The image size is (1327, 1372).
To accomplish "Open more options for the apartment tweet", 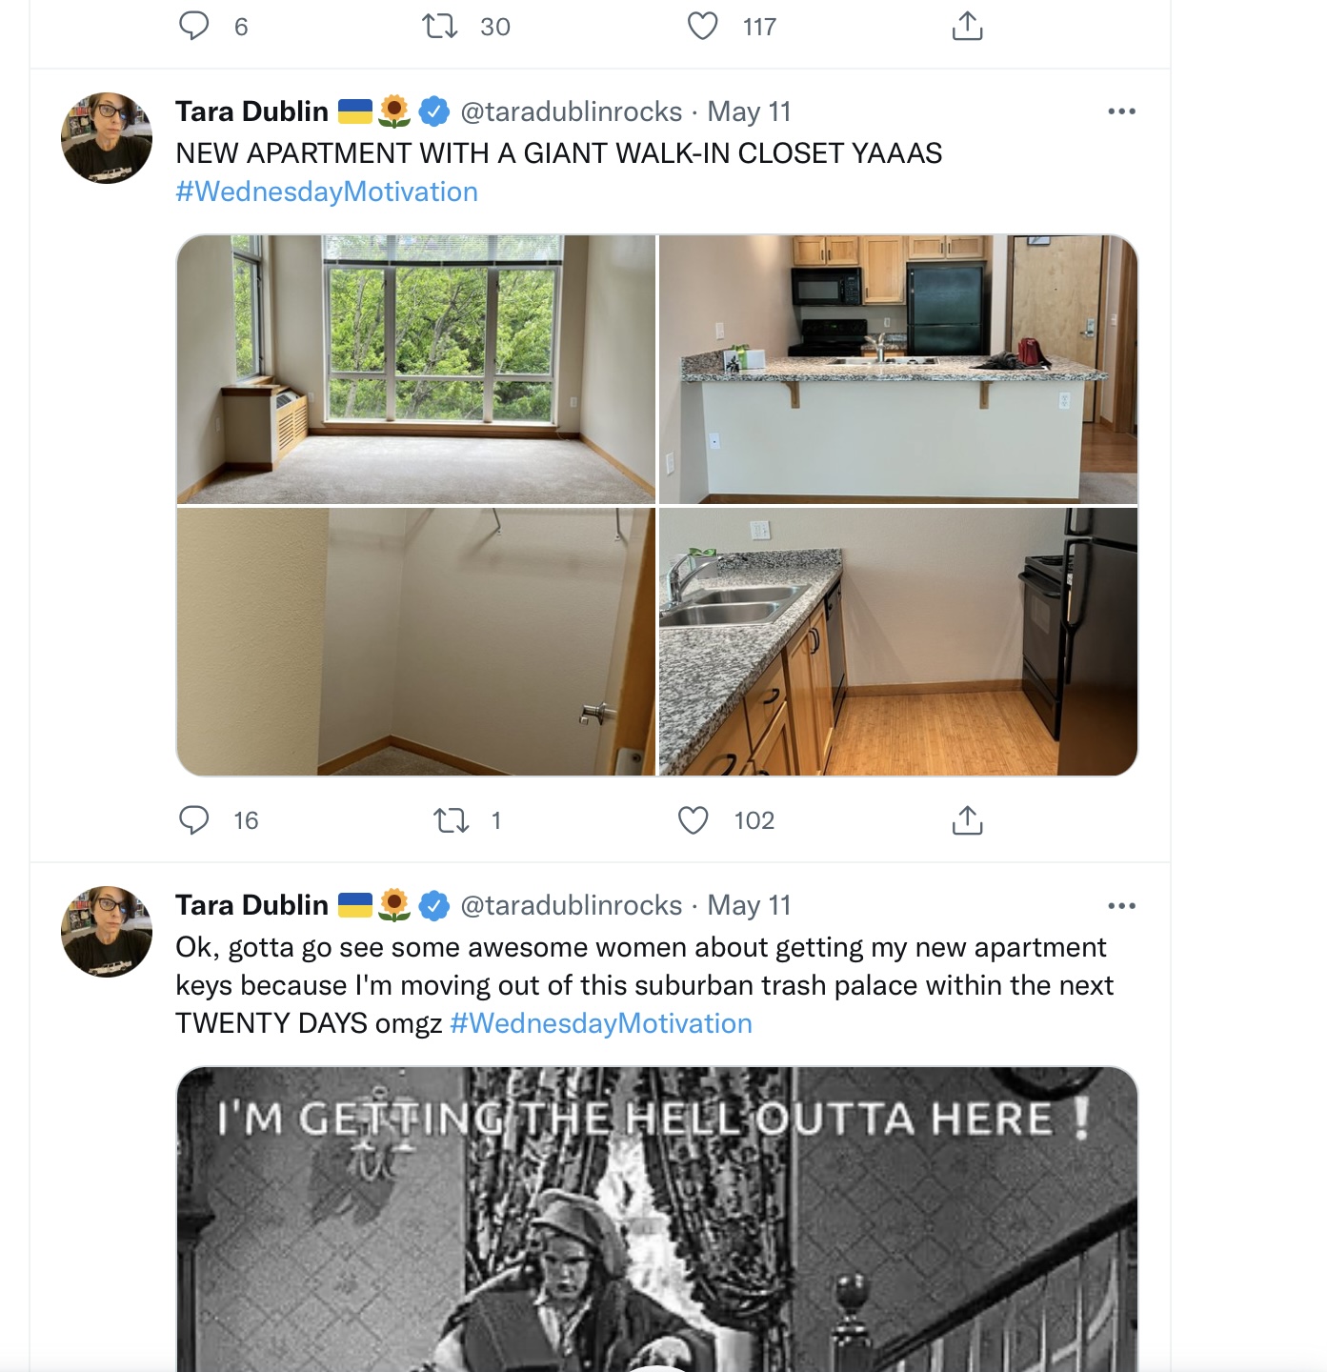I will pos(1122,111).
